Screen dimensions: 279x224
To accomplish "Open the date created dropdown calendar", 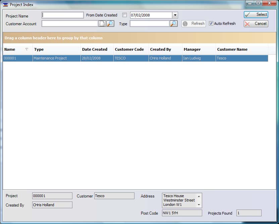I will (175, 15).
